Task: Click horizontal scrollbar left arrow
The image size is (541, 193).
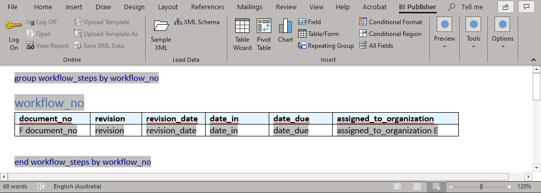Action: [4, 177]
